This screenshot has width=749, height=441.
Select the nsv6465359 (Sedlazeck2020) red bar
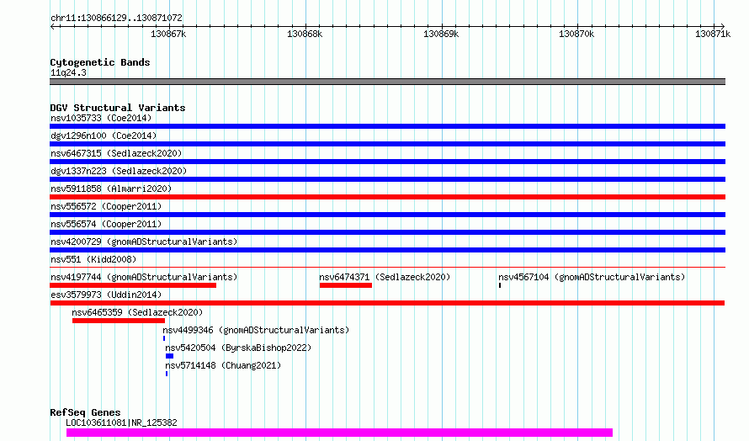[119, 321]
